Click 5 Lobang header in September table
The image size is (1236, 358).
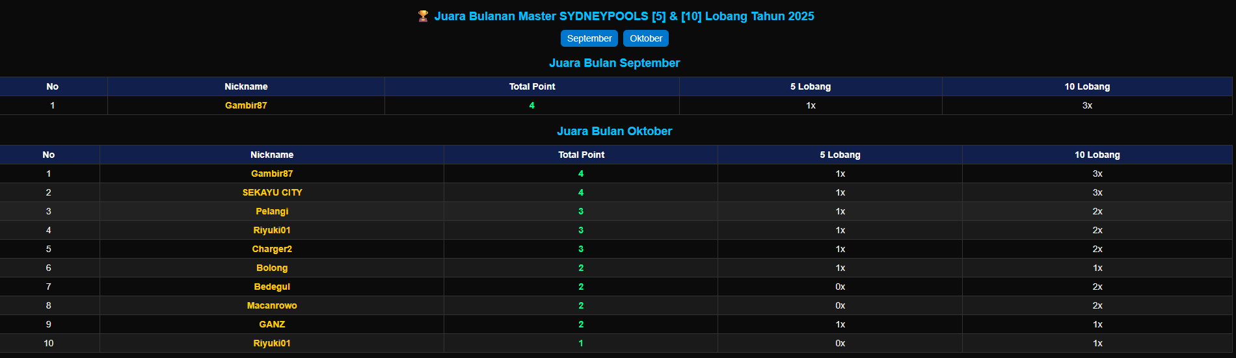(x=810, y=86)
